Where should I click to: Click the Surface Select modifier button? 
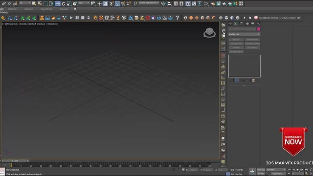point(236,52)
